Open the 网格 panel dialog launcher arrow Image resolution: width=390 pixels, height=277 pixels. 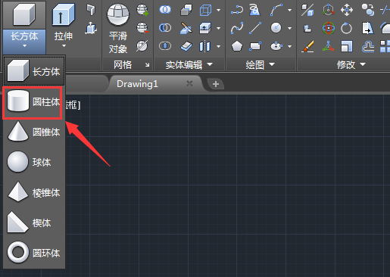[147, 65]
